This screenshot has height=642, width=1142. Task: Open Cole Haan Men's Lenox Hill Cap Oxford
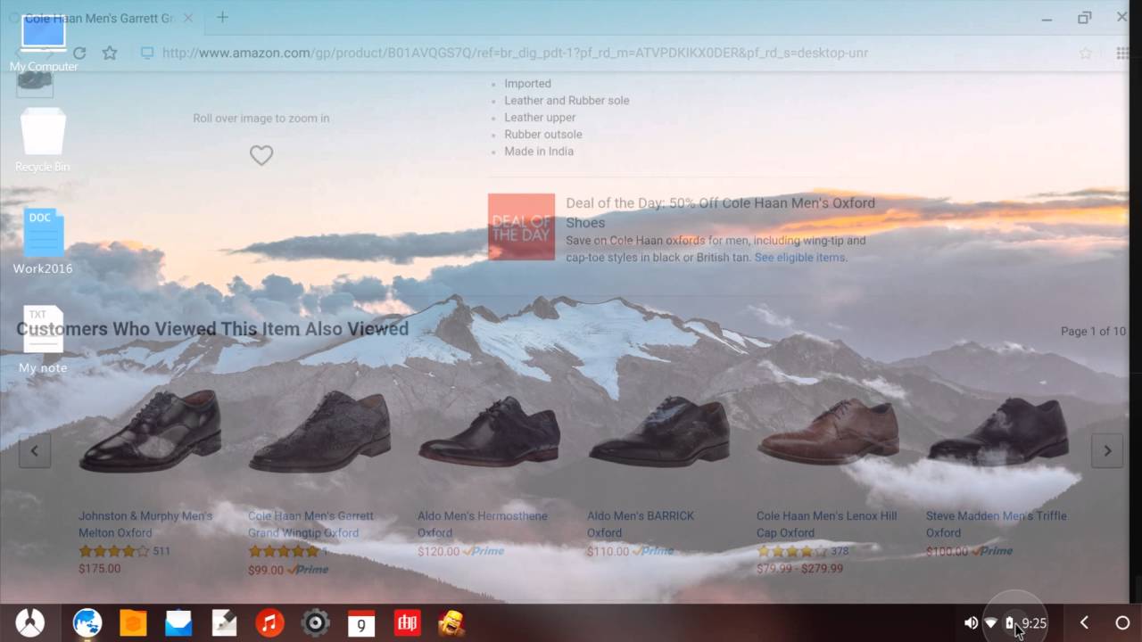click(826, 524)
